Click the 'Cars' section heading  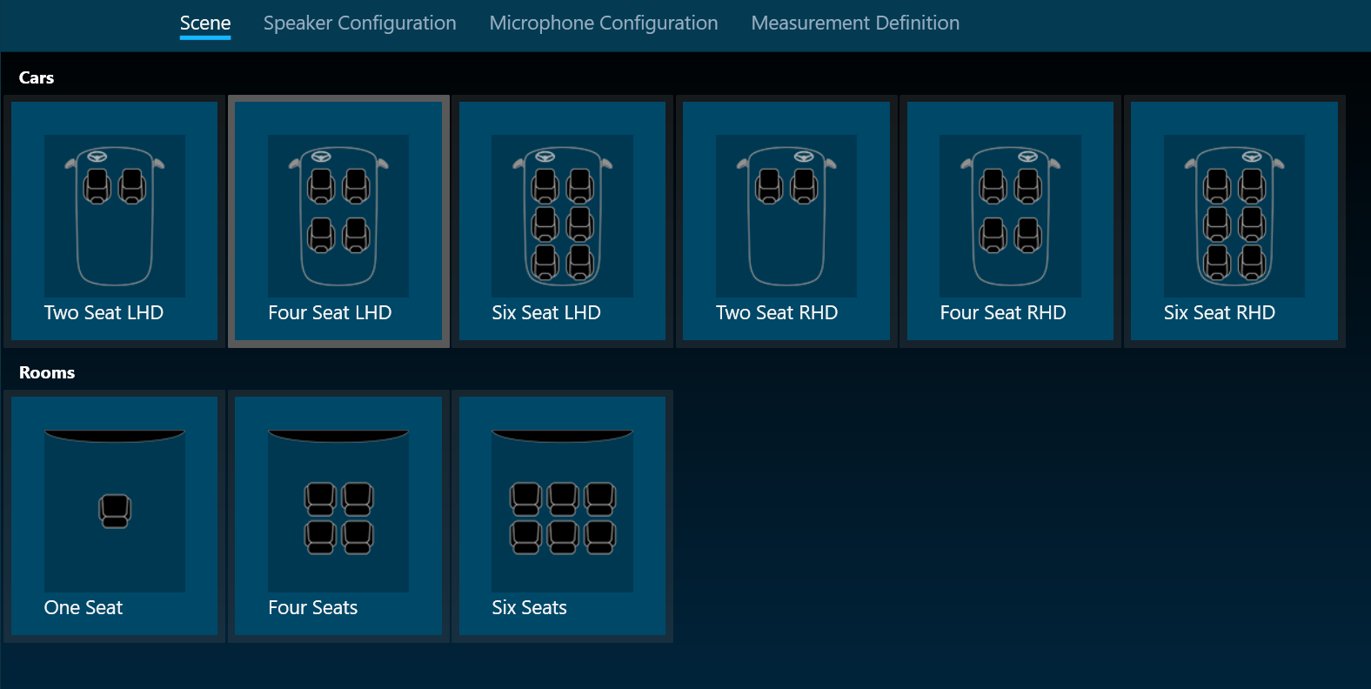[x=37, y=78]
